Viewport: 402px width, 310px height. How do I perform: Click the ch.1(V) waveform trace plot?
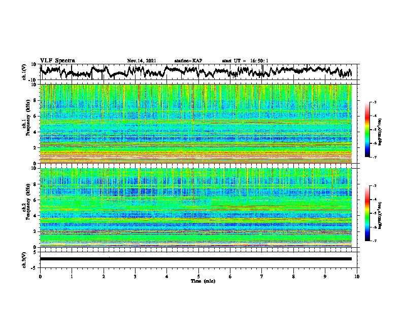click(x=196, y=71)
